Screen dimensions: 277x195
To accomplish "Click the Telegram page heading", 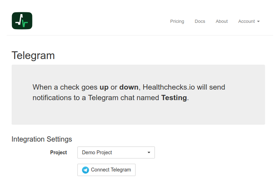I will 33,56.
